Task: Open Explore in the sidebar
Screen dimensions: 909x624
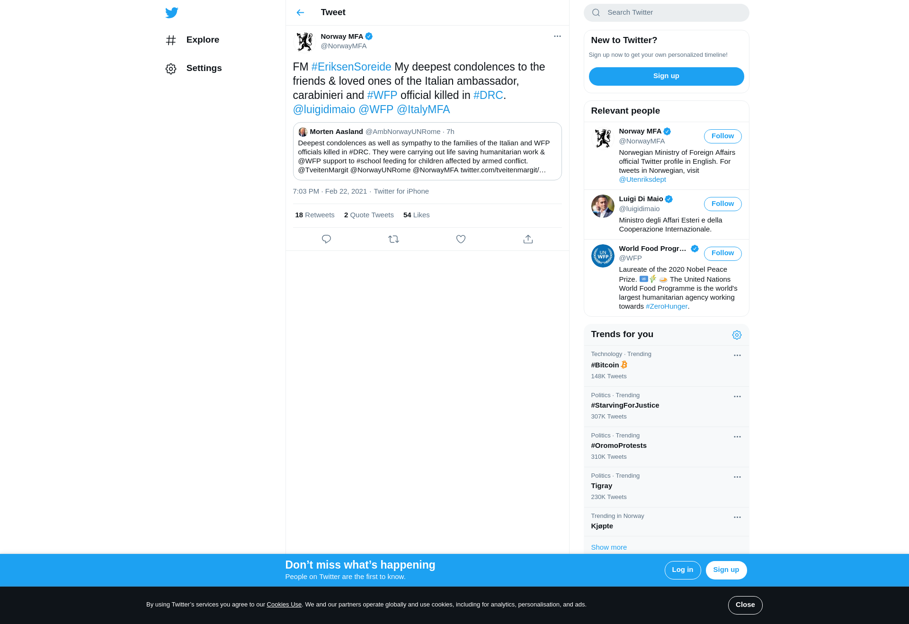Action: click(x=193, y=40)
